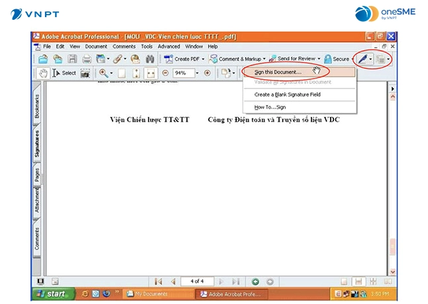The image size is (428, 304).
Task: Expand the arrow next to Zoom In tool
Action: (111, 73)
